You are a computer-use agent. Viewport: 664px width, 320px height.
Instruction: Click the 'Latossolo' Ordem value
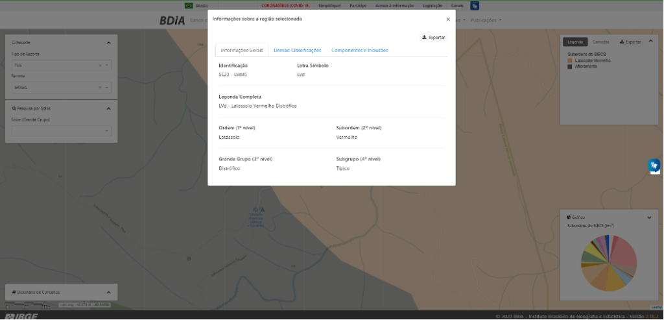click(229, 138)
